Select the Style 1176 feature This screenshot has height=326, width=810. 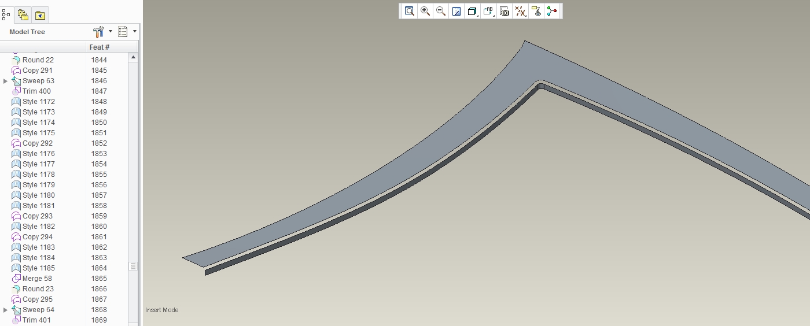(x=39, y=154)
